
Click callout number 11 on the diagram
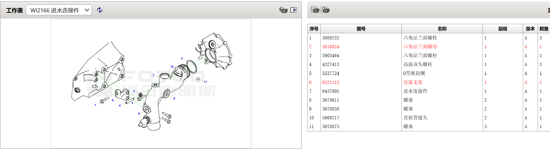pos(205,82)
